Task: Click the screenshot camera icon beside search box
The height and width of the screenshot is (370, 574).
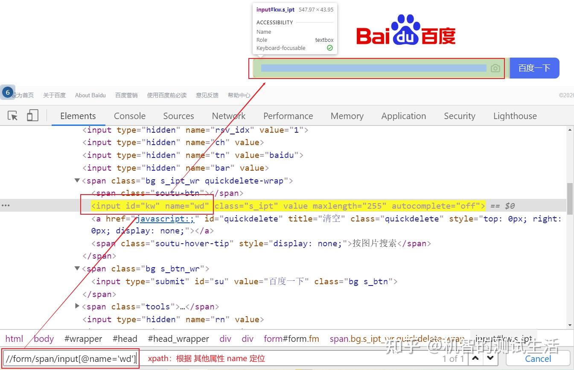Action: tap(495, 68)
